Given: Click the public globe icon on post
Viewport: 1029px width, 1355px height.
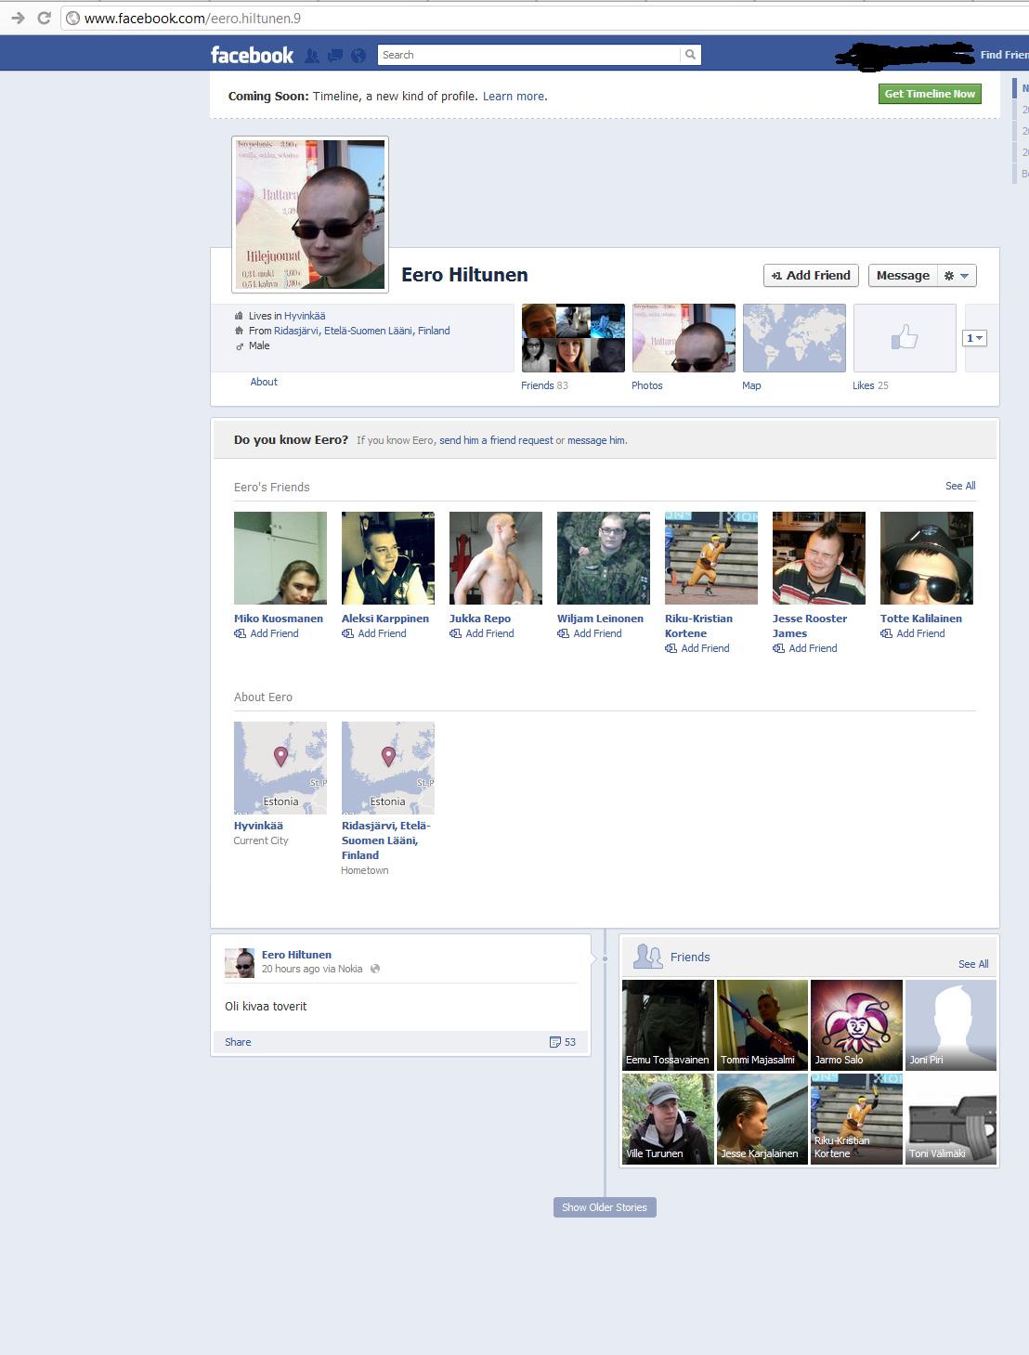Looking at the screenshot, I should [x=375, y=969].
